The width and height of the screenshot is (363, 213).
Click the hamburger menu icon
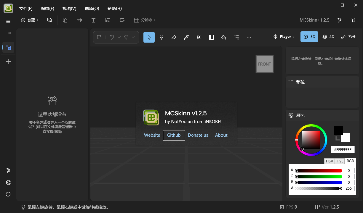(x=8, y=21)
